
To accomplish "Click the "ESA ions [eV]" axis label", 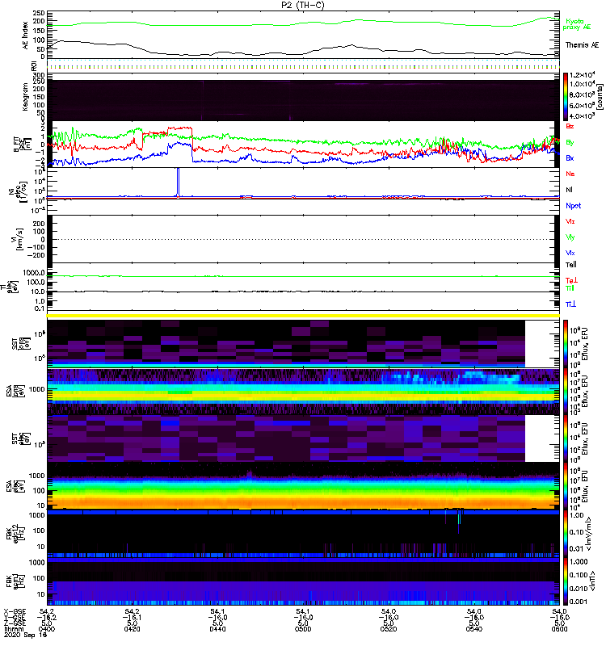I will (x=14, y=391).
